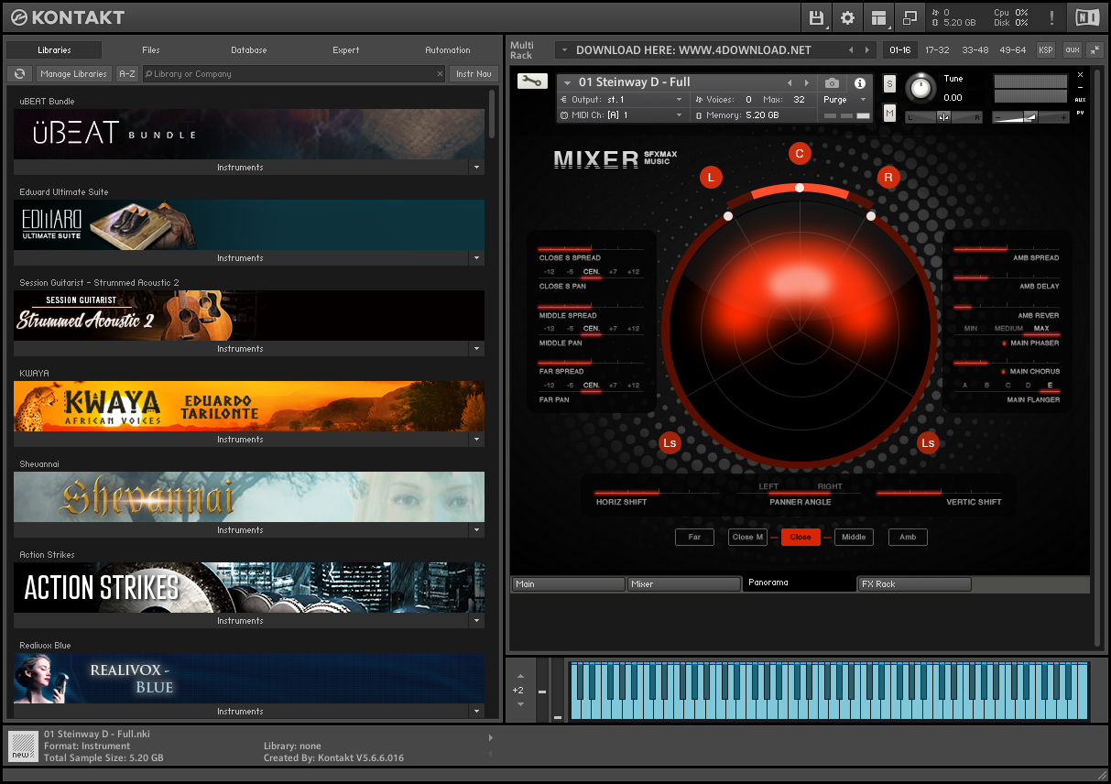The image size is (1111, 784).
Task: Open the Main instrument tab
Action: [x=568, y=584]
